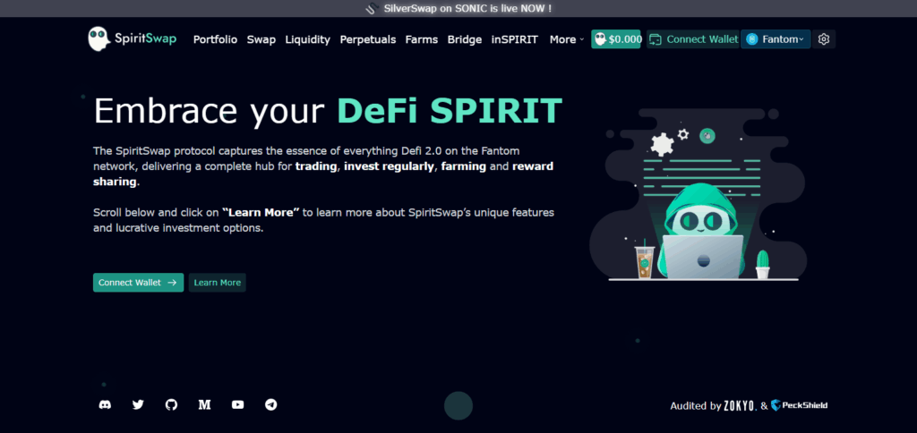
Task: Open the Fantom network selector dropdown
Action: (776, 39)
